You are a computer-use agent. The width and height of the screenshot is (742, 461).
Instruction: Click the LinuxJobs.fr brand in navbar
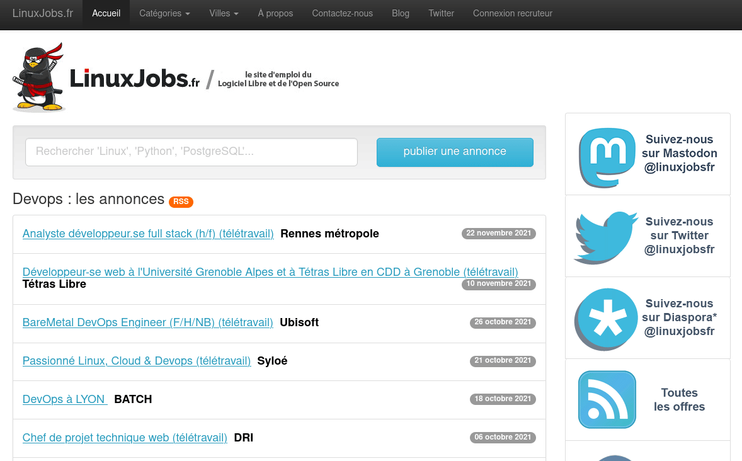pos(43,13)
